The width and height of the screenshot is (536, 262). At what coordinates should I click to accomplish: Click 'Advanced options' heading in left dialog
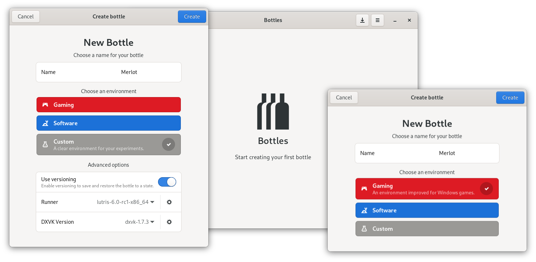coord(109,165)
